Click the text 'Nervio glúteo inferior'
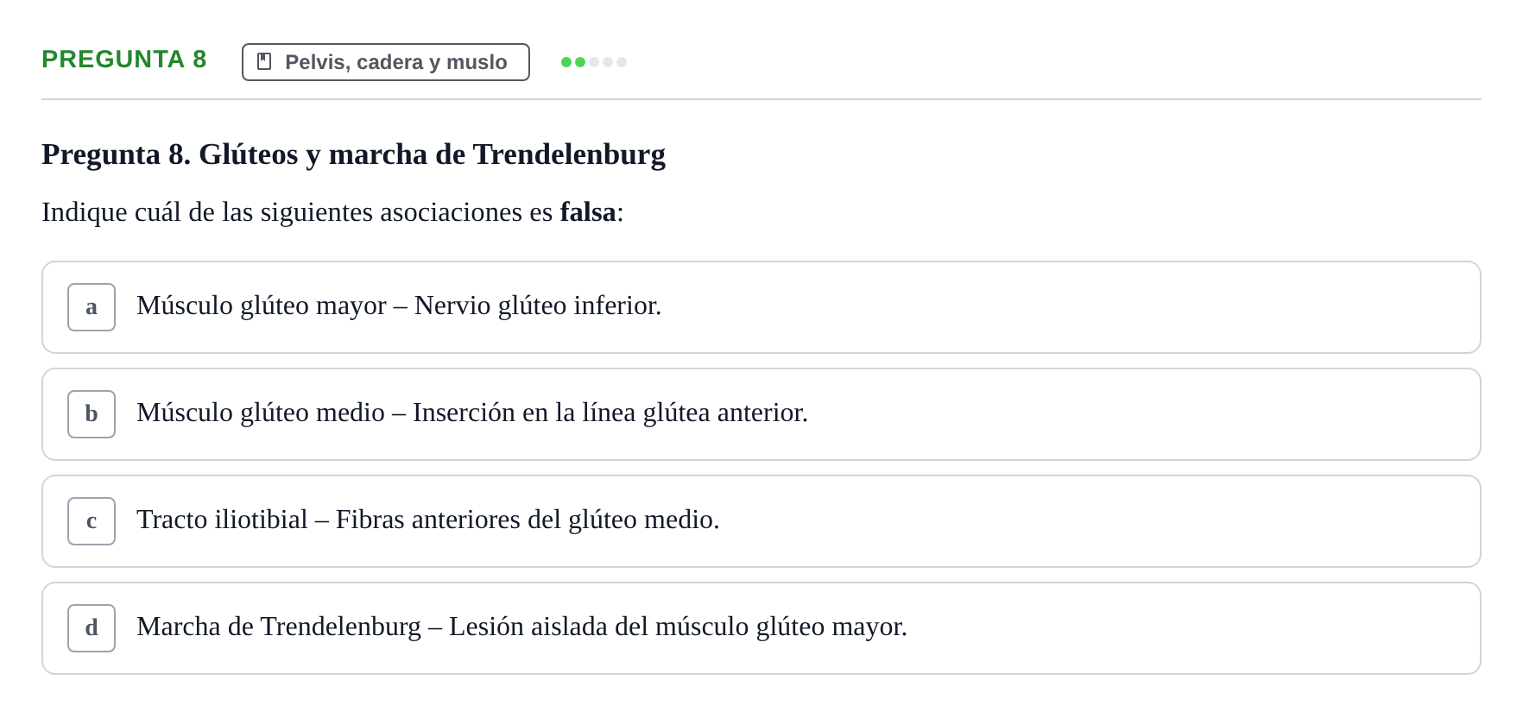Image resolution: width=1523 pixels, height=718 pixels. (536, 305)
